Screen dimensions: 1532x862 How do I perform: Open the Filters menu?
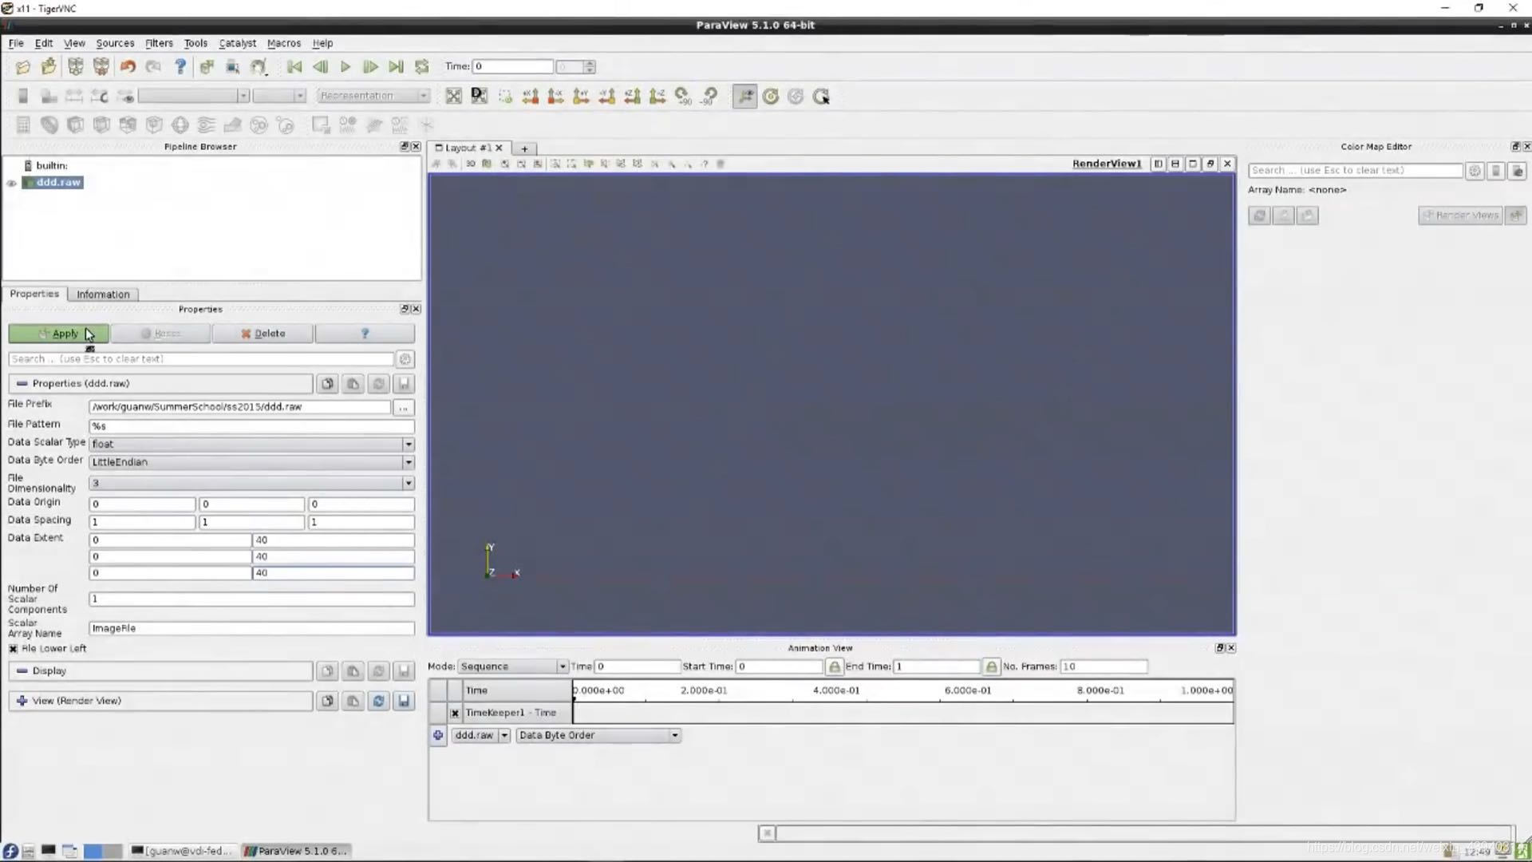coord(159,43)
